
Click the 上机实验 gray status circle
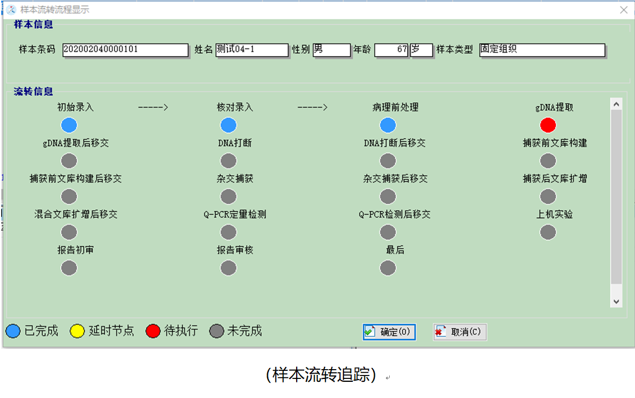[548, 232]
